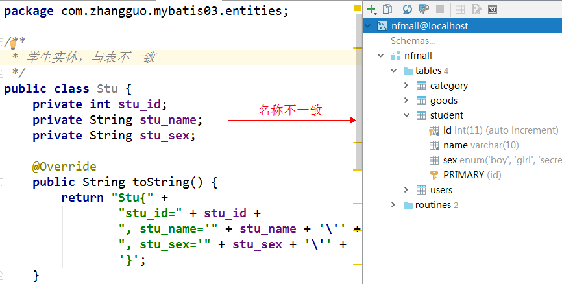The width and height of the screenshot is (562, 284).
Task: Click the "Stu{" string literal
Action: click(x=132, y=198)
